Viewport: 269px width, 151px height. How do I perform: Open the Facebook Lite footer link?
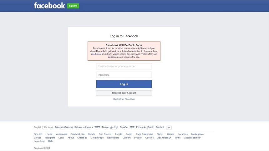(x=78, y=134)
